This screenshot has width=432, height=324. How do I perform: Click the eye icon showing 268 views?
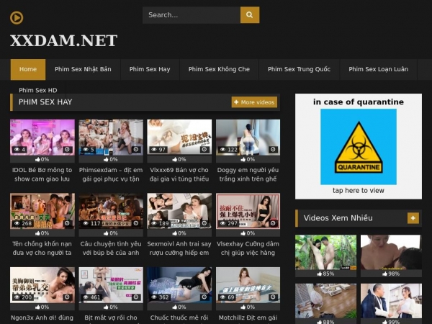click(17, 223)
